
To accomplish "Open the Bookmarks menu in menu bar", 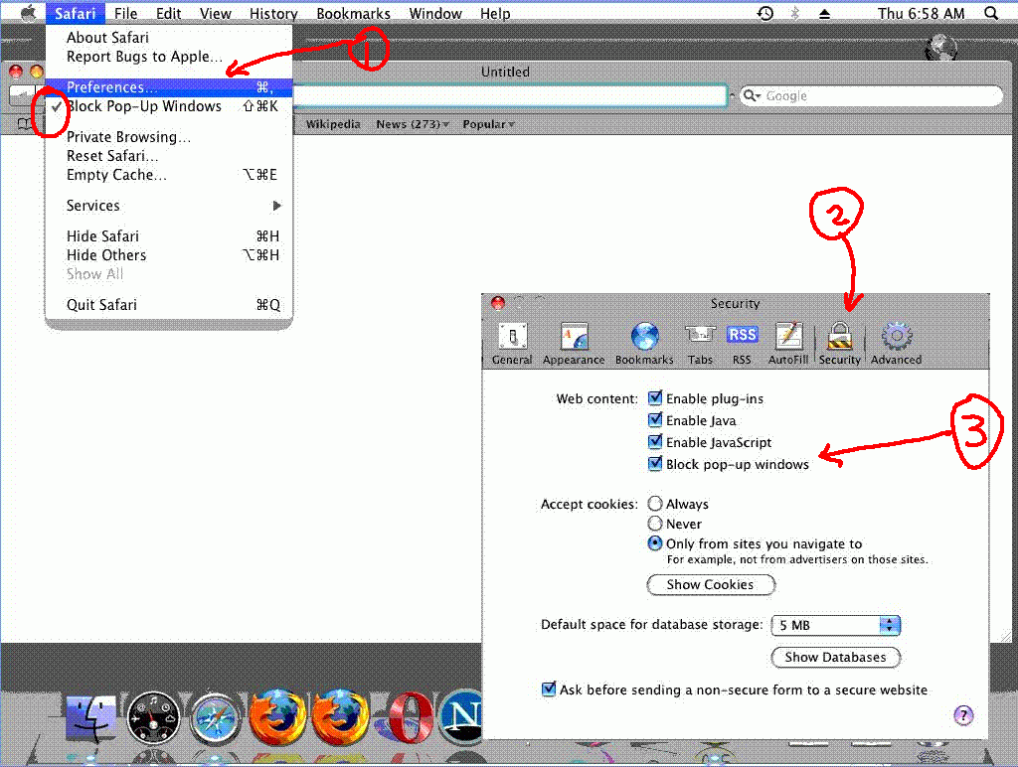I will click(x=353, y=13).
